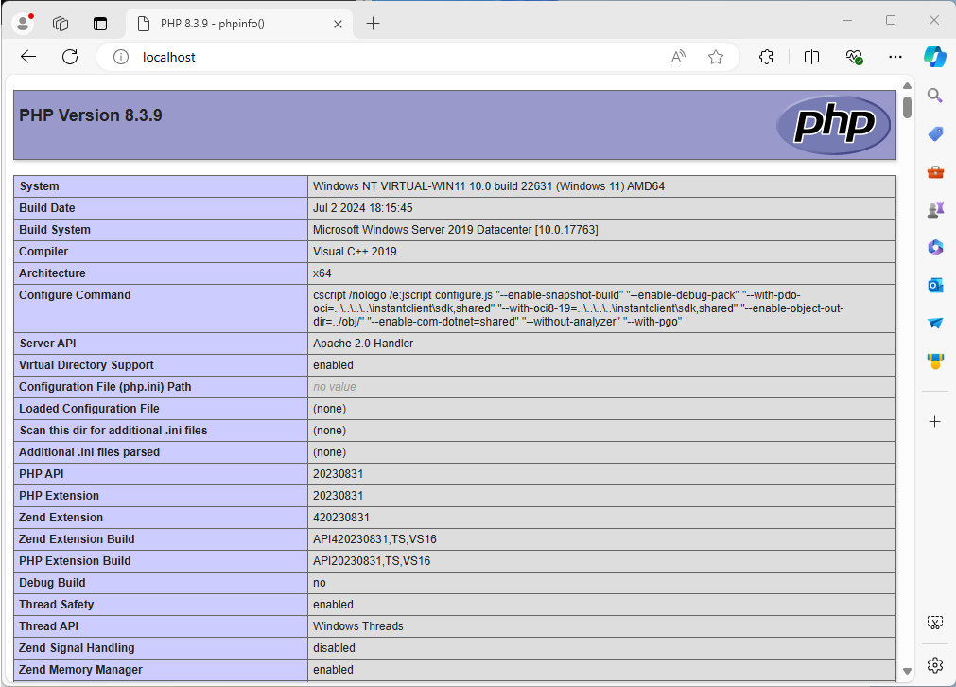Image resolution: width=956 pixels, height=687 pixels.
Task: Click the 'Zend Memory Manager' label
Action: 80,670
